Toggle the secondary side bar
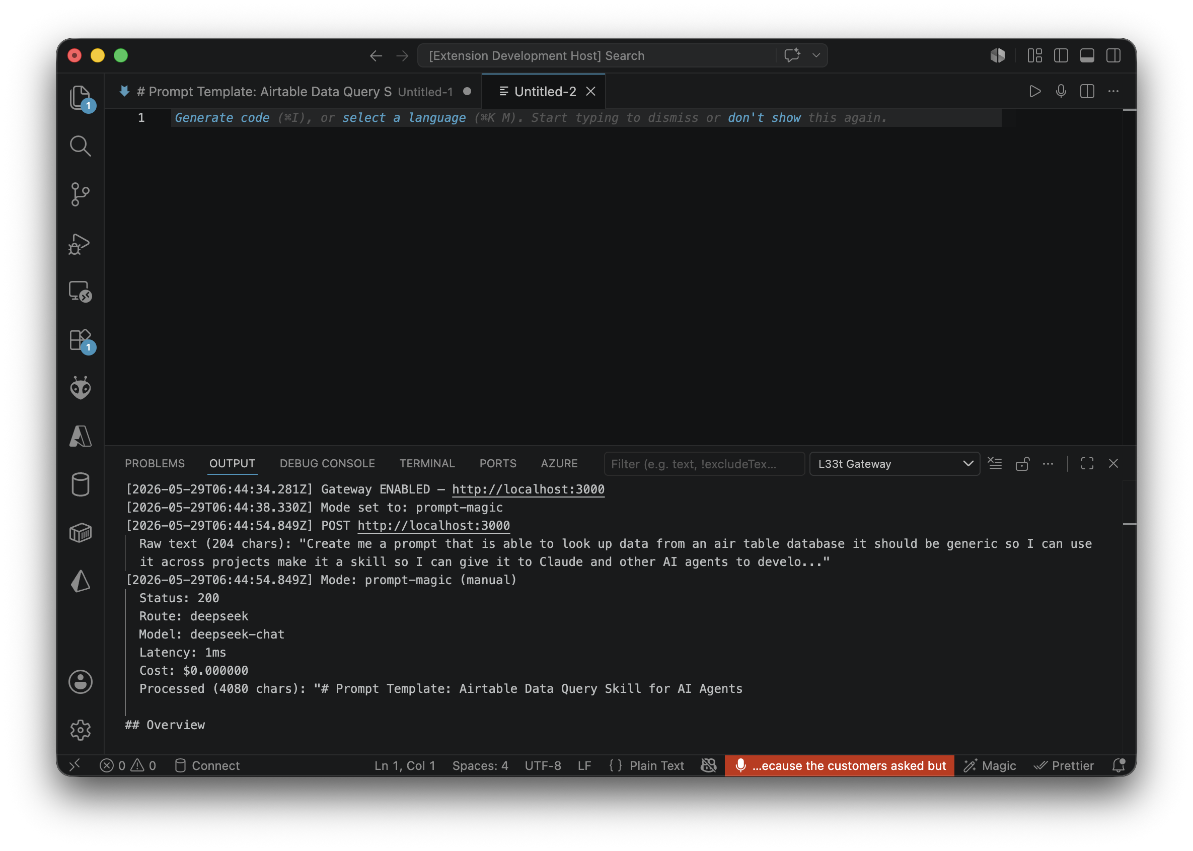1193x851 pixels. pyautogui.click(x=1114, y=55)
